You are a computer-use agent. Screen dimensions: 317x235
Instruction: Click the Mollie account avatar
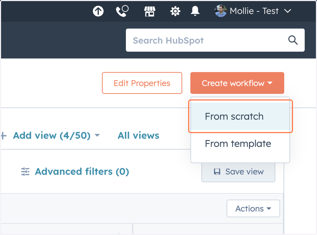(221, 11)
